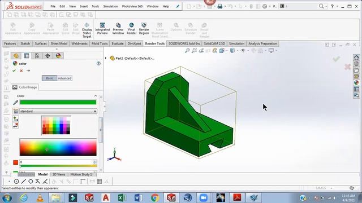The height and width of the screenshot is (203, 362).
Task: Select the Render Region tool
Action: coord(144,29)
